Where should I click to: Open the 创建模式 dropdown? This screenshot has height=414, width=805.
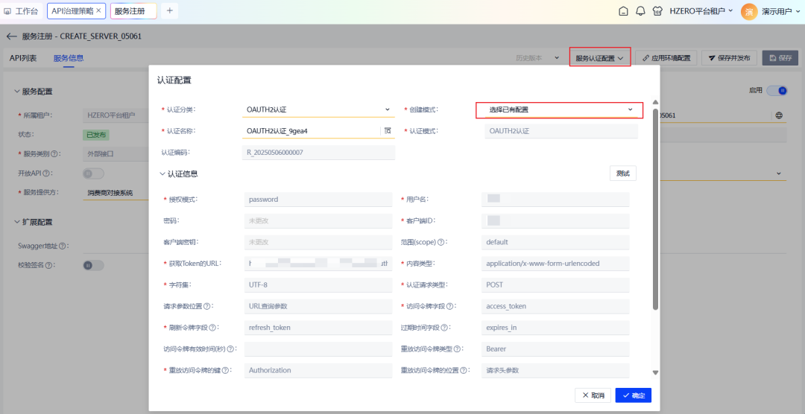(x=558, y=109)
